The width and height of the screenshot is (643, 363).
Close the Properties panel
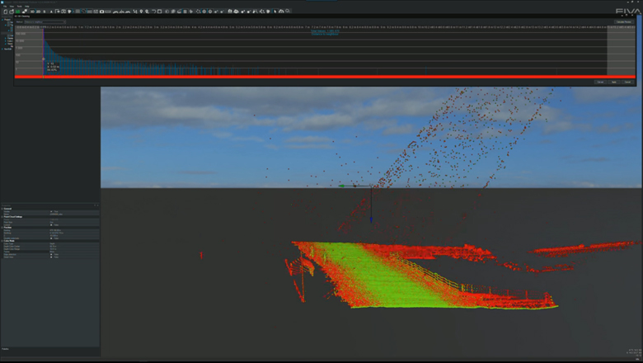(97, 205)
